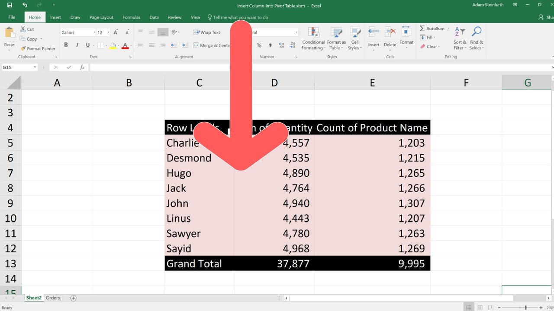The image size is (554, 311).
Task: Center text horizontally
Action: point(151,45)
